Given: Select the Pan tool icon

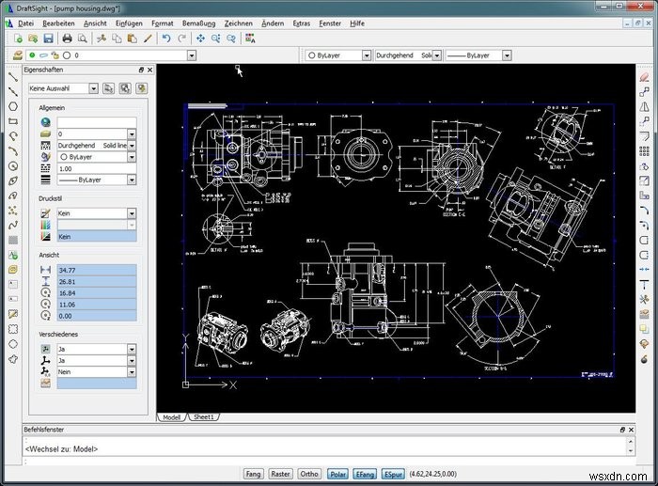Looking at the screenshot, I should coord(200,39).
